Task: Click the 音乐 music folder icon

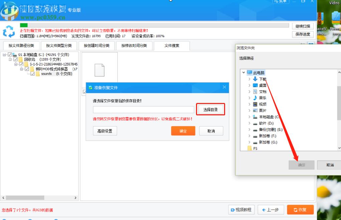Action: (255, 98)
